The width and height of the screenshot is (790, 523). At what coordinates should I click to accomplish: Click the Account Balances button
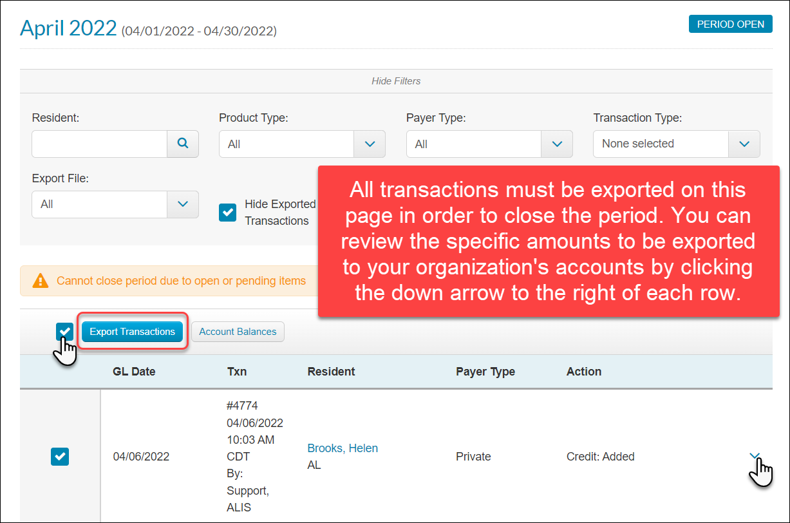pyautogui.click(x=238, y=332)
